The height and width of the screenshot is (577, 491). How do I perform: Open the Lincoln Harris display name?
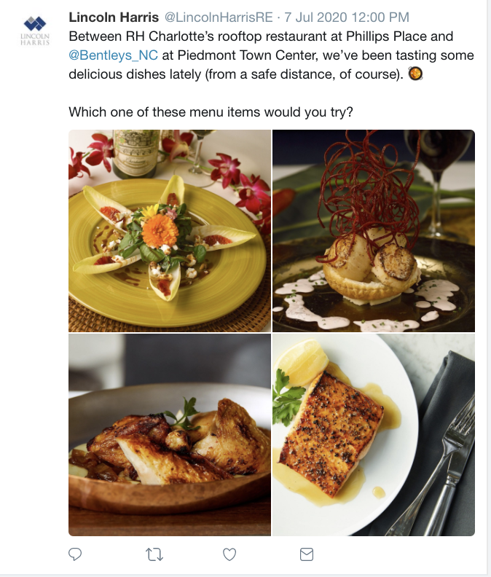[114, 17]
